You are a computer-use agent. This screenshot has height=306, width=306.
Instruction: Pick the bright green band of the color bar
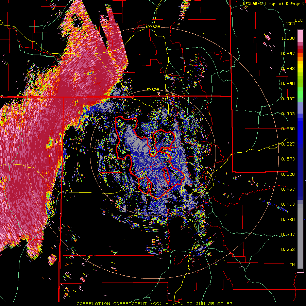point(300,92)
